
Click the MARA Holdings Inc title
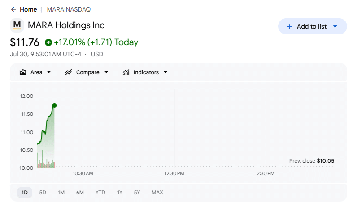pyautogui.click(x=66, y=25)
